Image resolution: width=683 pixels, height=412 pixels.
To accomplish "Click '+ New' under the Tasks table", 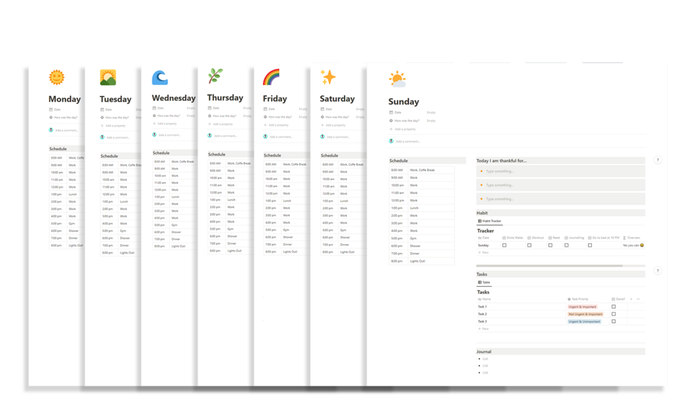I will click(483, 329).
